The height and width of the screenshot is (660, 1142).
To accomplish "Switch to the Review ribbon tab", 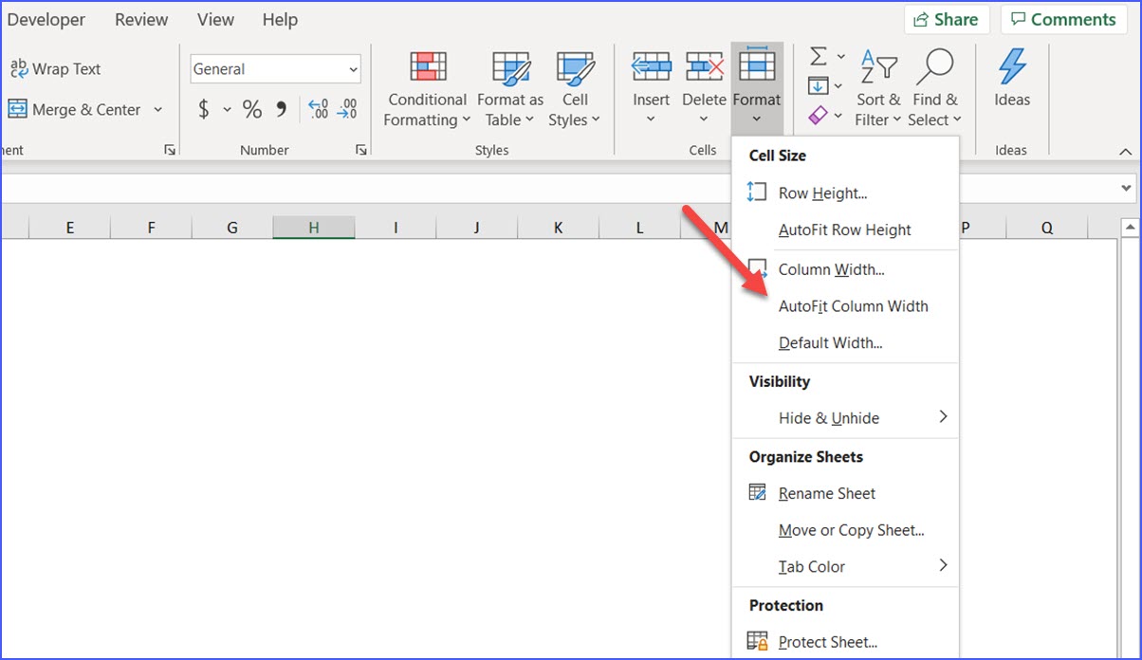I will point(140,19).
